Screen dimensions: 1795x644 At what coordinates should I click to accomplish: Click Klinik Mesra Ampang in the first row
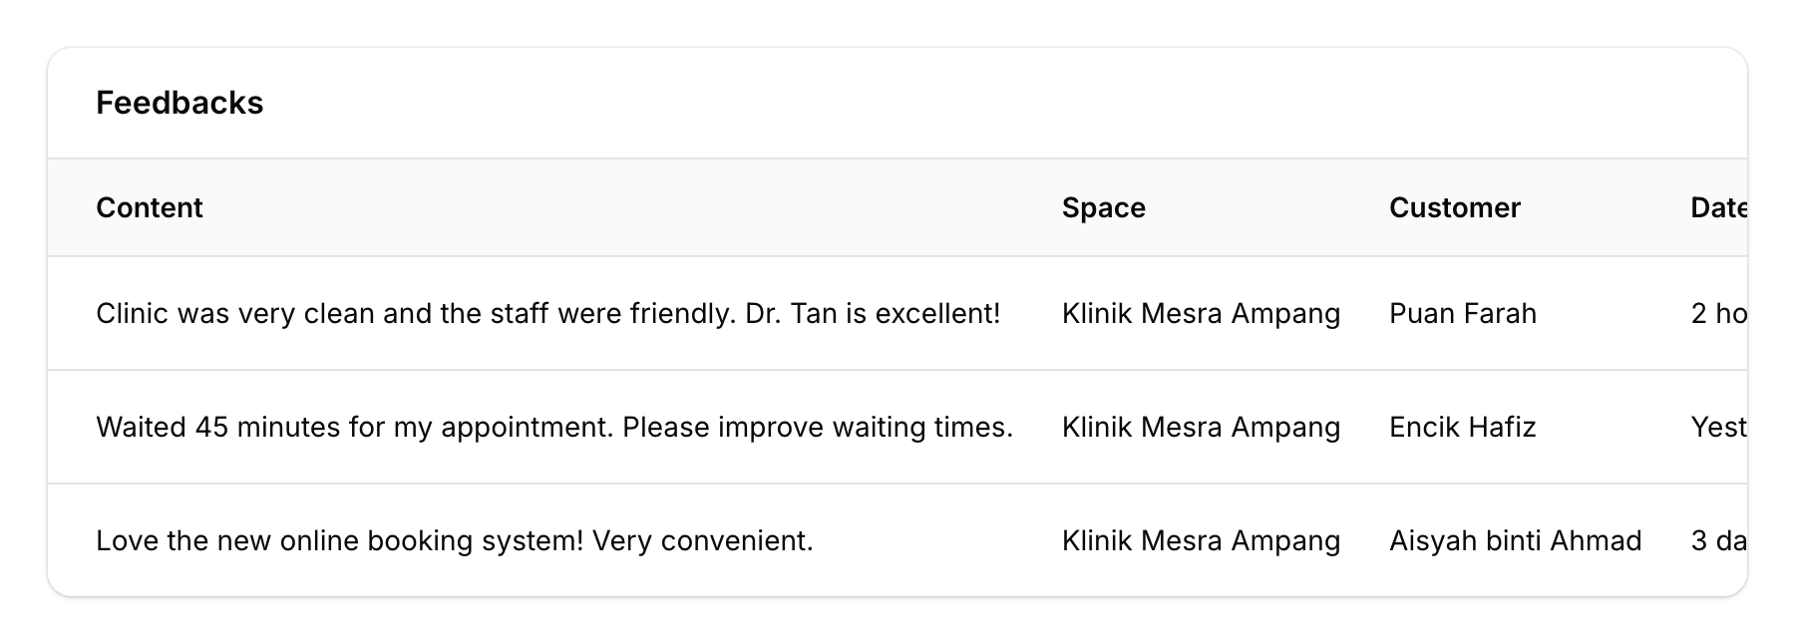pos(1201,313)
